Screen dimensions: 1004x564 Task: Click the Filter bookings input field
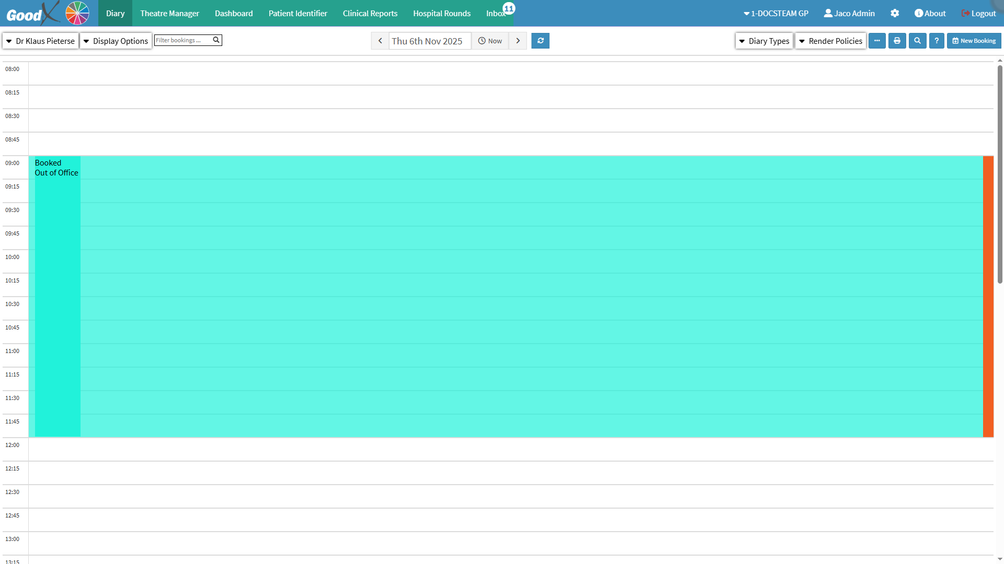coord(182,40)
